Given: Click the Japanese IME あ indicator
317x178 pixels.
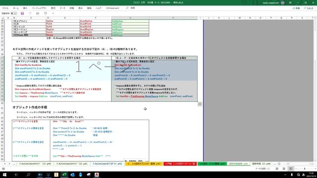Looking at the screenshot, I should [x=304, y=175].
